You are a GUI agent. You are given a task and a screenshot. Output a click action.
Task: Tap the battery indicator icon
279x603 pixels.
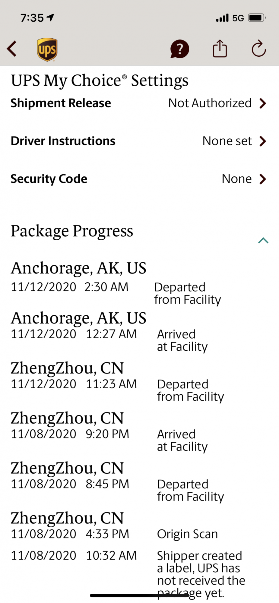coord(257,18)
